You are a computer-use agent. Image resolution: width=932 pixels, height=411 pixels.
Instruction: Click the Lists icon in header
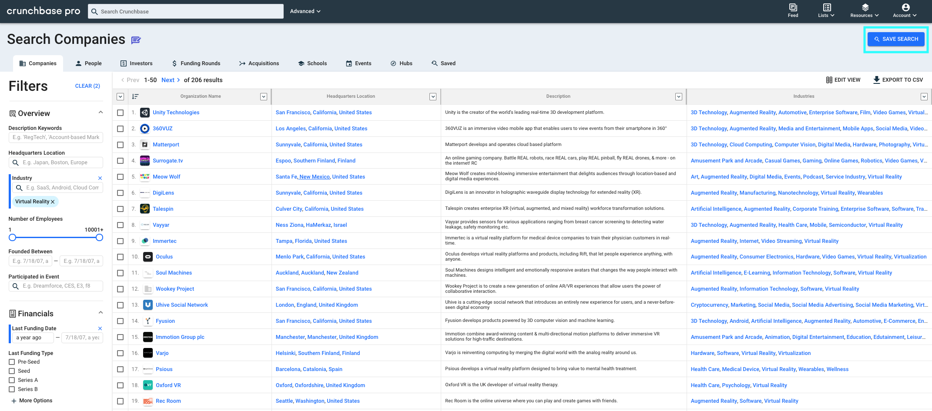pyautogui.click(x=827, y=7)
